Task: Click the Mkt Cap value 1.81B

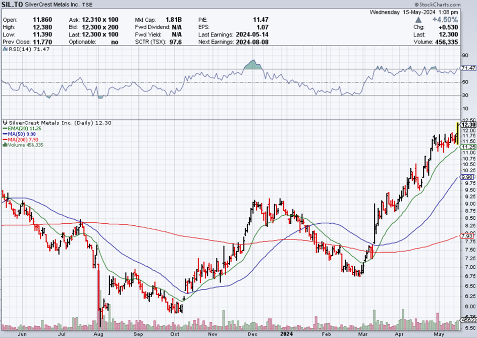Action: point(174,20)
